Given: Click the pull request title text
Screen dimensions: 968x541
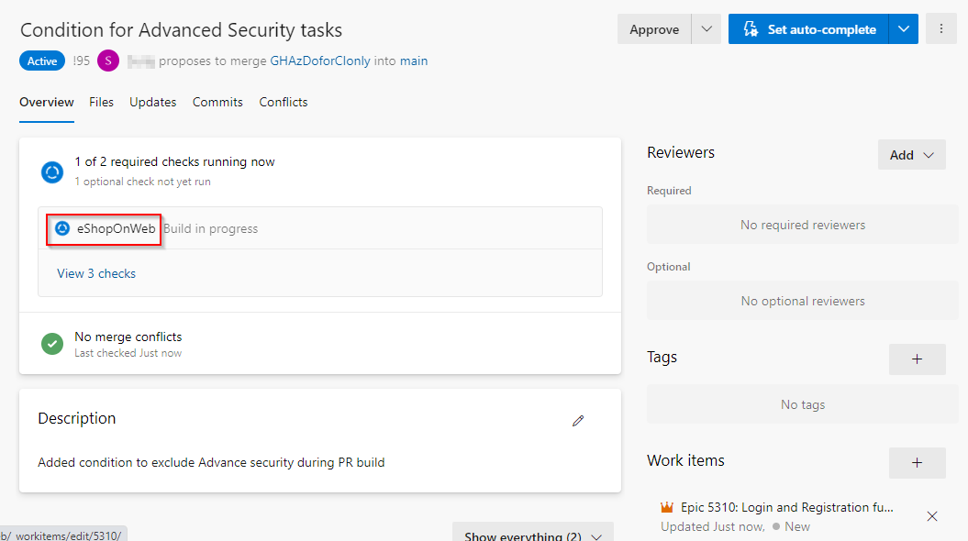Looking at the screenshot, I should point(181,29).
